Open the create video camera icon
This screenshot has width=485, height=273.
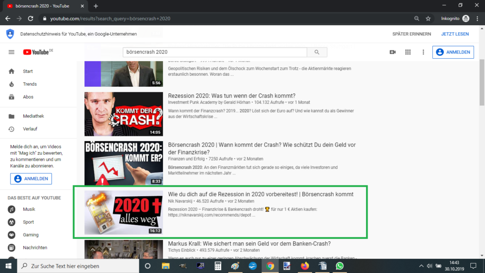393,52
